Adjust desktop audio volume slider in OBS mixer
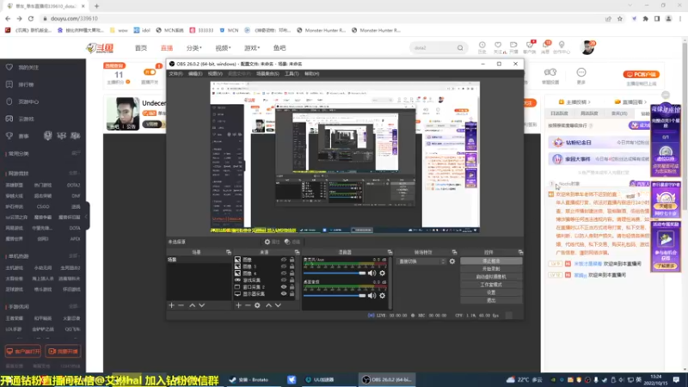Viewport: 688px width, 387px height. (x=335, y=296)
